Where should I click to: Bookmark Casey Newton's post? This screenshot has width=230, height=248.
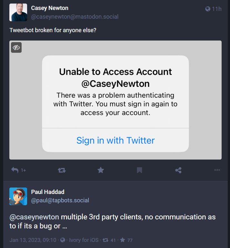(x=139, y=170)
